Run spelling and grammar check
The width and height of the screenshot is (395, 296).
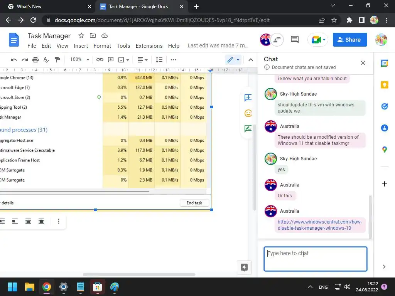[x=46, y=60]
